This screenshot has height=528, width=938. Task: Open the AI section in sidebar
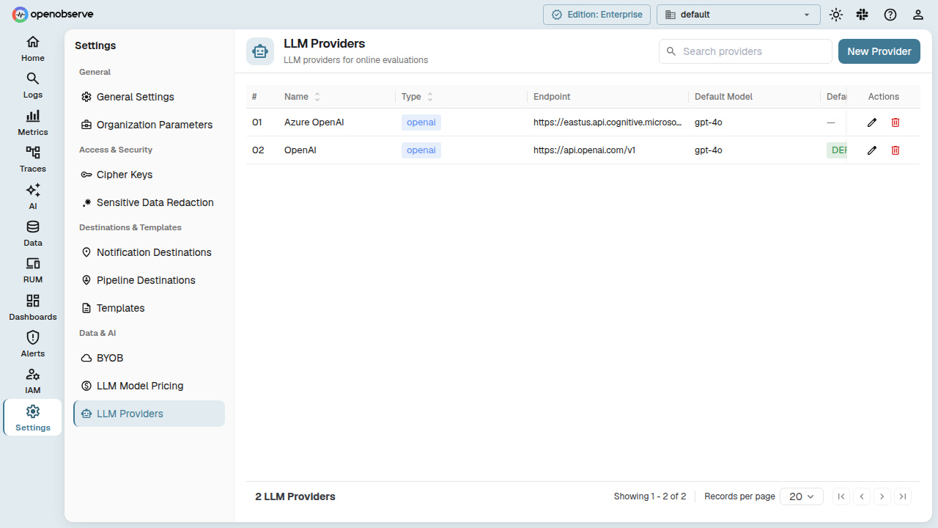[x=32, y=197]
